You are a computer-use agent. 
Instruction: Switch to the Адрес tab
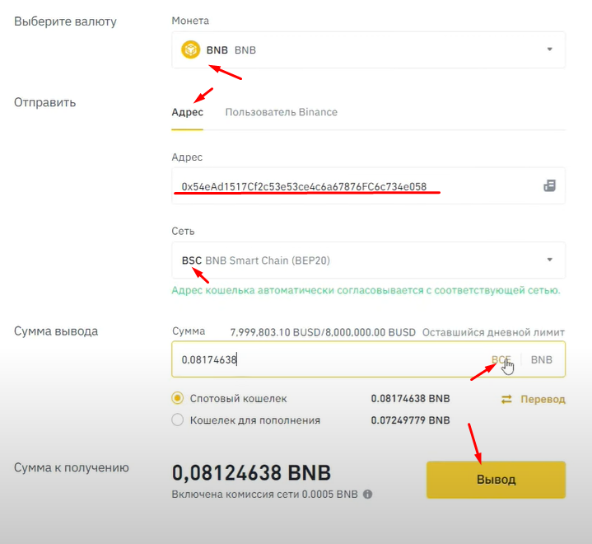point(187,112)
